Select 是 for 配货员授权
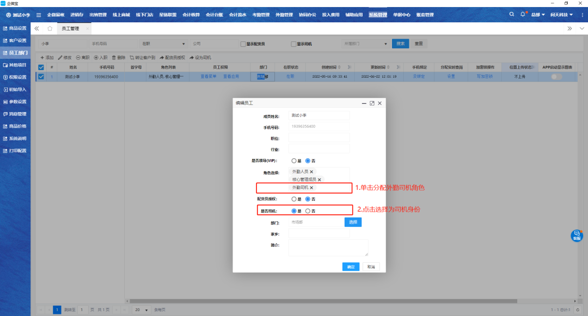 point(295,199)
